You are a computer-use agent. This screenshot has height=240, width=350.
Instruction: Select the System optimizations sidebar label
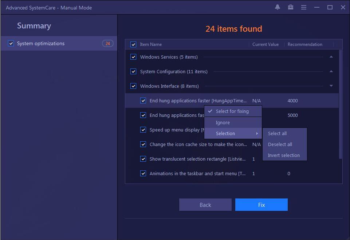click(41, 44)
